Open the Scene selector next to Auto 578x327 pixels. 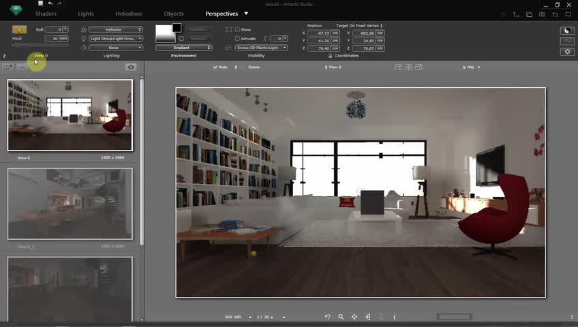(x=247, y=67)
